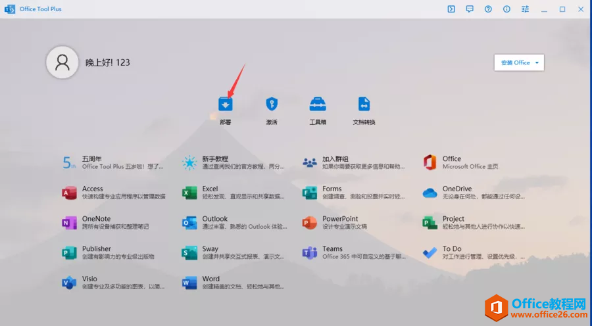
Task: Click the 激活 label text
Action: (x=272, y=122)
